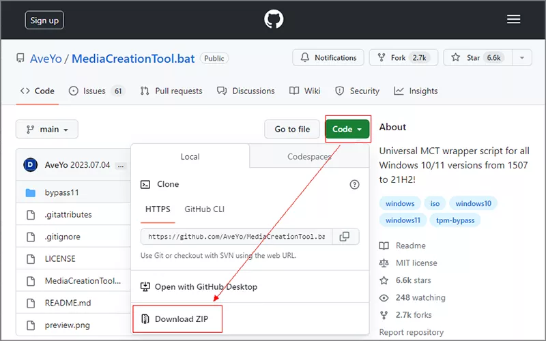546x341 pixels.
Task: Click the clone help question mark icon
Action: click(354, 184)
